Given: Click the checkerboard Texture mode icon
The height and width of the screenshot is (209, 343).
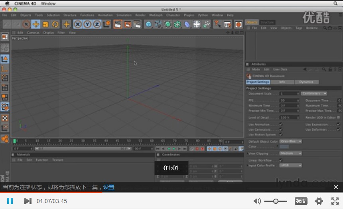Looking at the screenshot, I should pos(5,118).
